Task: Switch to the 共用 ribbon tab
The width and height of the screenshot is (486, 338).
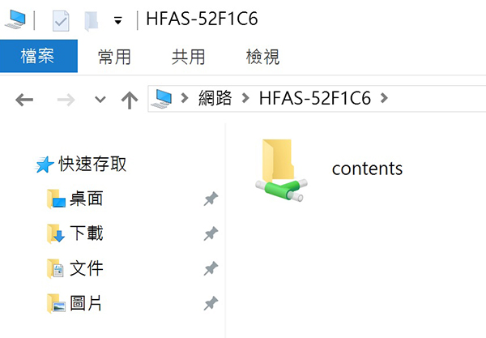Action: click(x=189, y=57)
